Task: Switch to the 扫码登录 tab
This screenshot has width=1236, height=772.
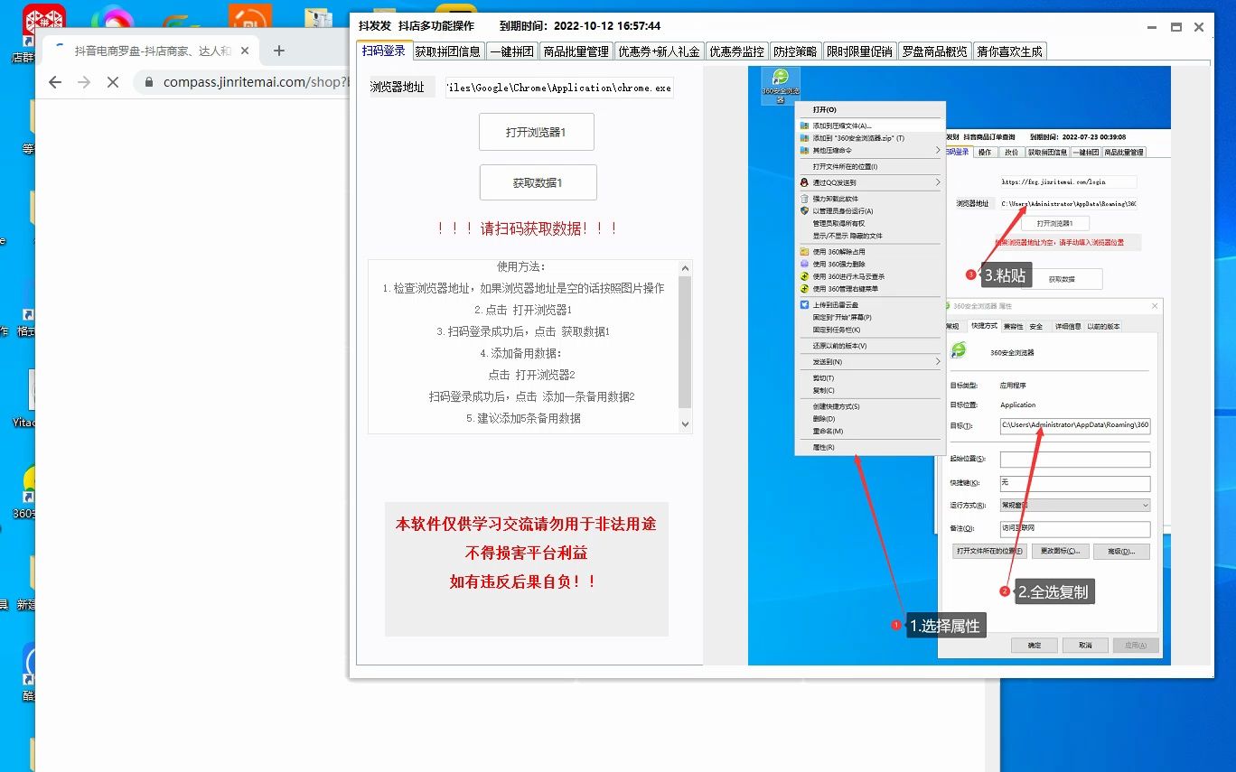Action: pyautogui.click(x=384, y=51)
